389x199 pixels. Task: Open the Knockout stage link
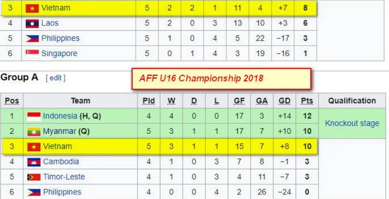click(352, 123)
